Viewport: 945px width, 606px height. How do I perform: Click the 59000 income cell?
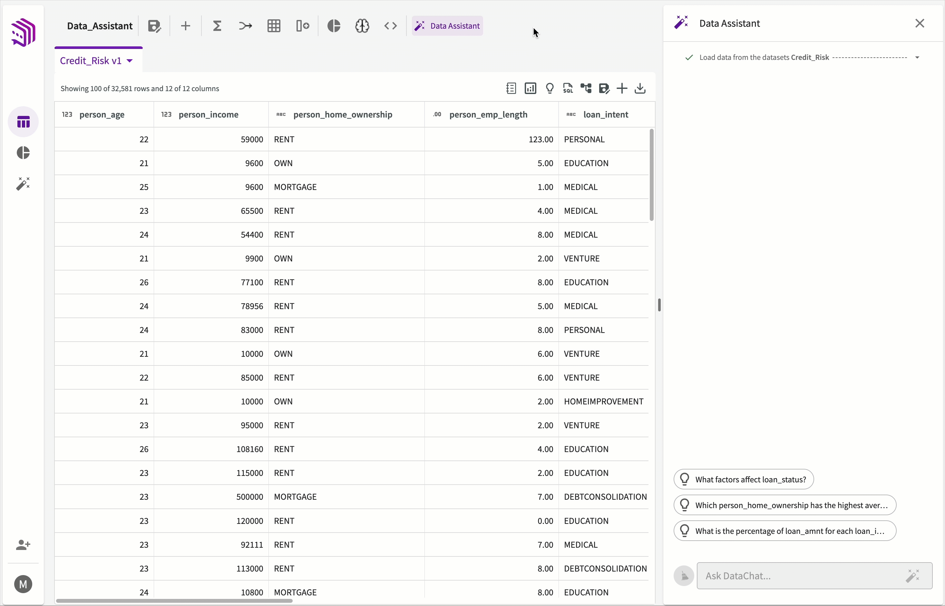pyautogui.click(x=211, y=139)
